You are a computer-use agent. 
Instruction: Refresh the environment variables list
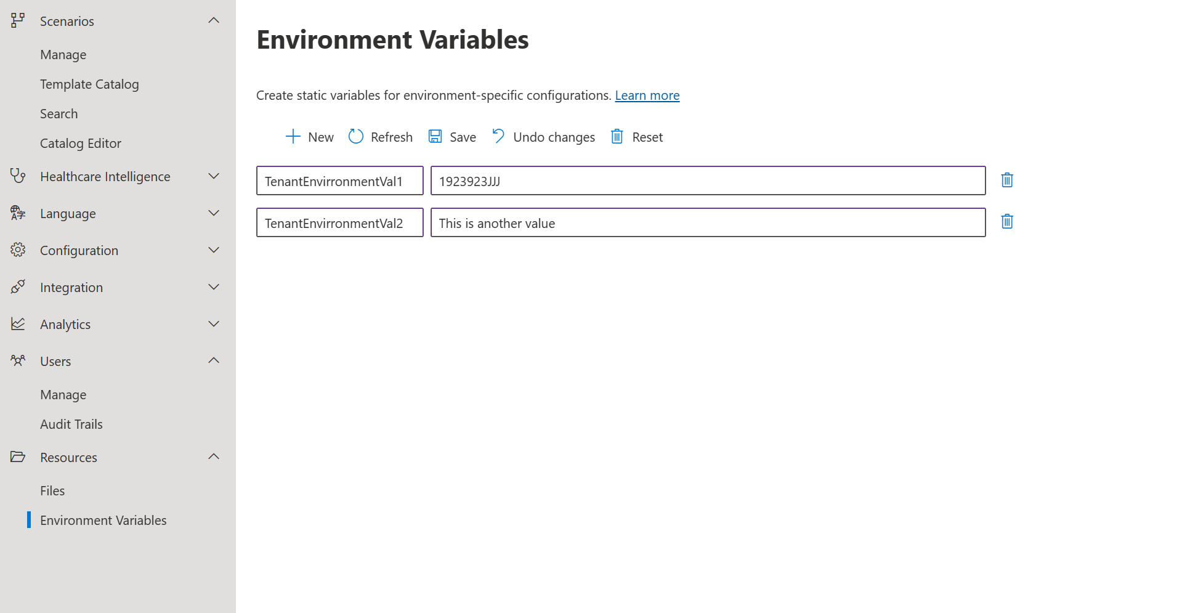[381, 137]
